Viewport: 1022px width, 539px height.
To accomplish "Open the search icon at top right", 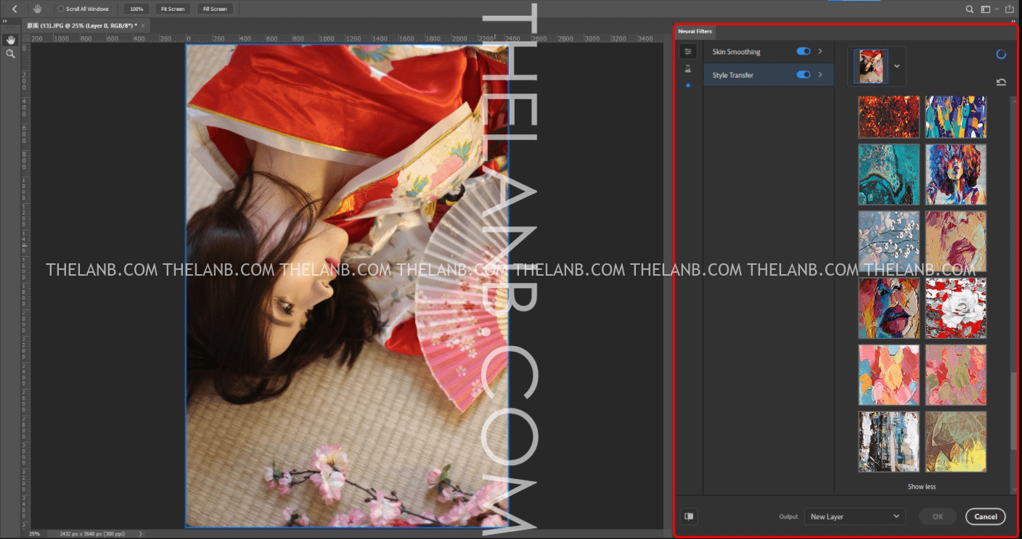I will pyautogui.click(x=969, y=9).
